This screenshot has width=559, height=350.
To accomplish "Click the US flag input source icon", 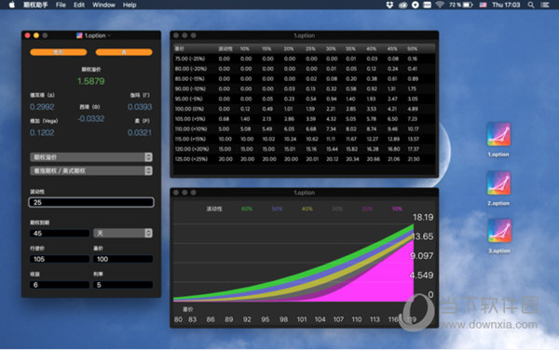I will pyautogui.click(x=483, y=5).
